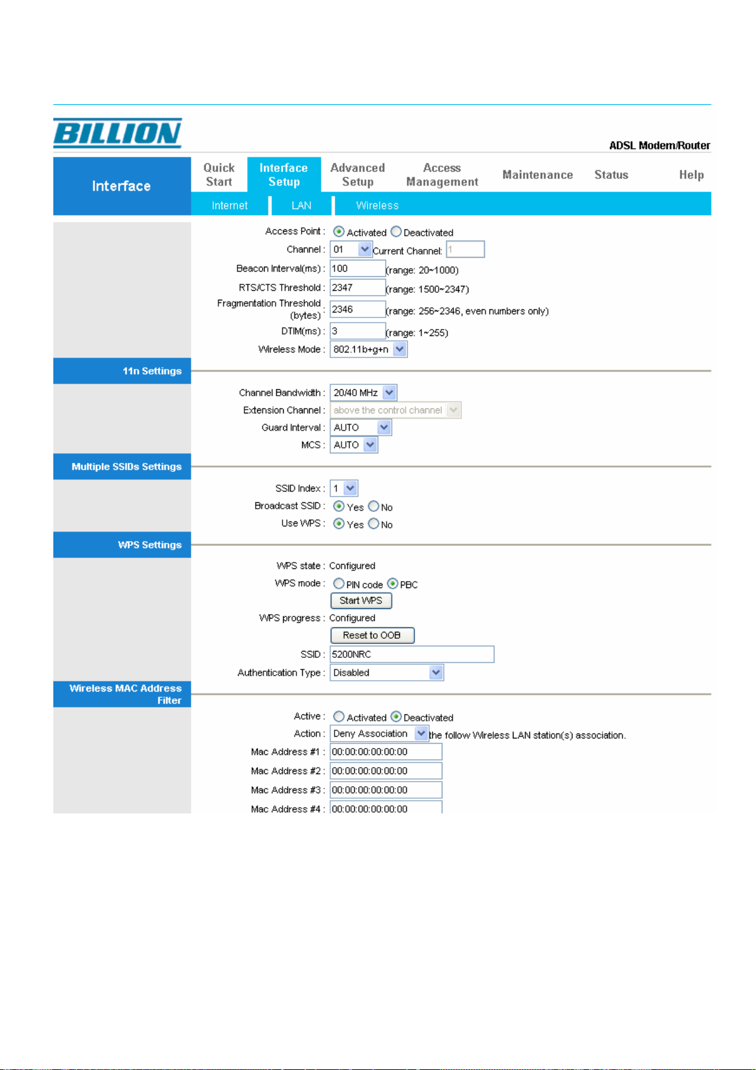Open the Internet sub-tab
Viewport: 756px width, 1070px height.
(230, 205)
